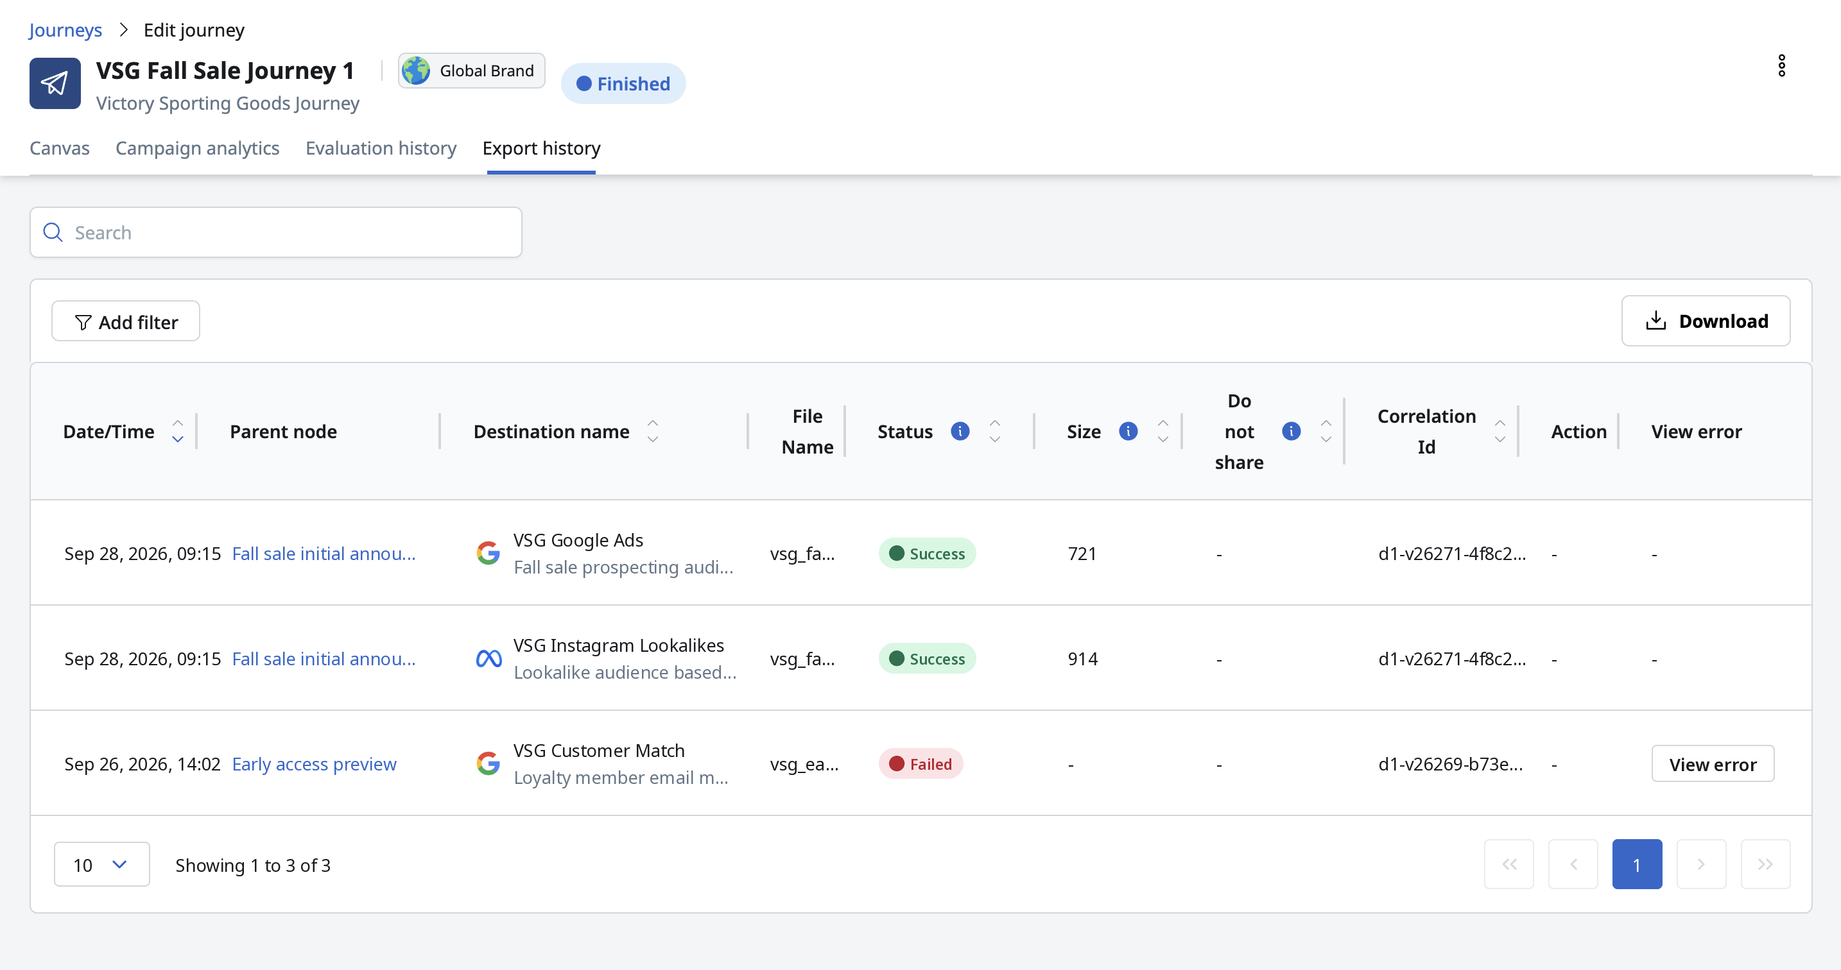Click Google icon beside VSG Google Ads
Screen dimensions: 1841x970
[x=488, y=553]
